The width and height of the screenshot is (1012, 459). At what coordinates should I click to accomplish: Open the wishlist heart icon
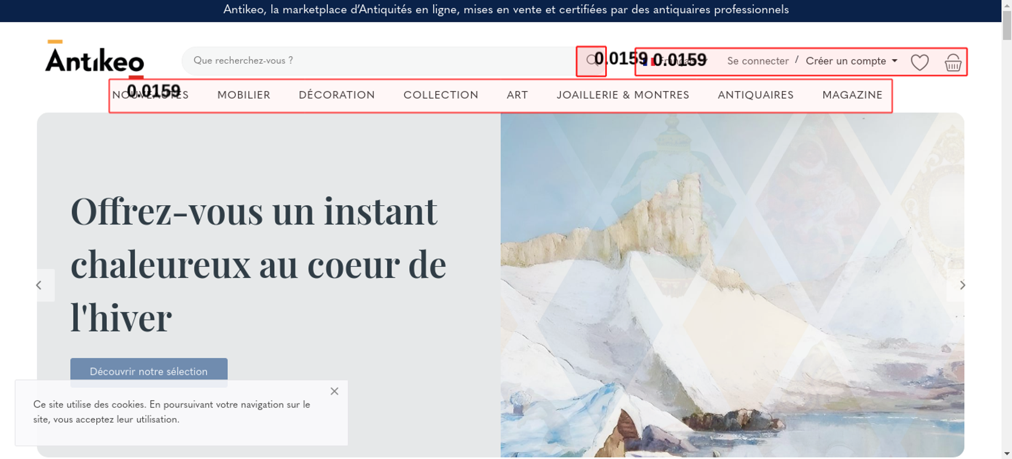919,62
